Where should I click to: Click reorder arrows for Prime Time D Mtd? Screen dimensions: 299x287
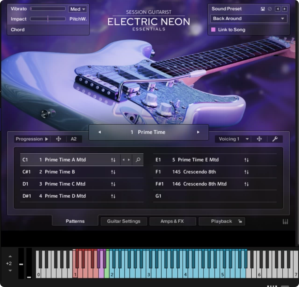tap(113, 196)
